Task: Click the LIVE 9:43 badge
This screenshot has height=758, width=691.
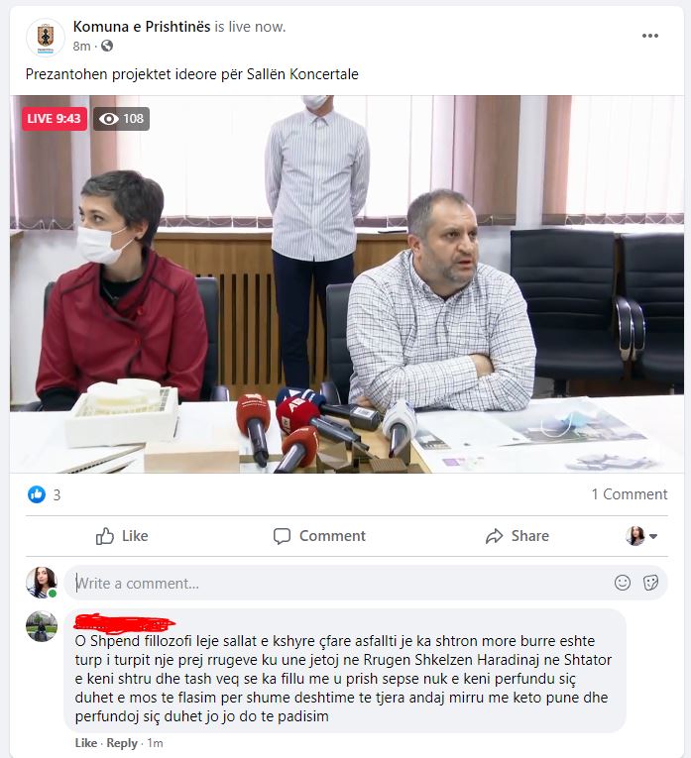Action: 55,119
